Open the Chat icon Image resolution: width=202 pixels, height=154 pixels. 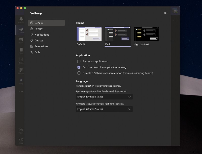pyautogui.click(x=21, y=40)
